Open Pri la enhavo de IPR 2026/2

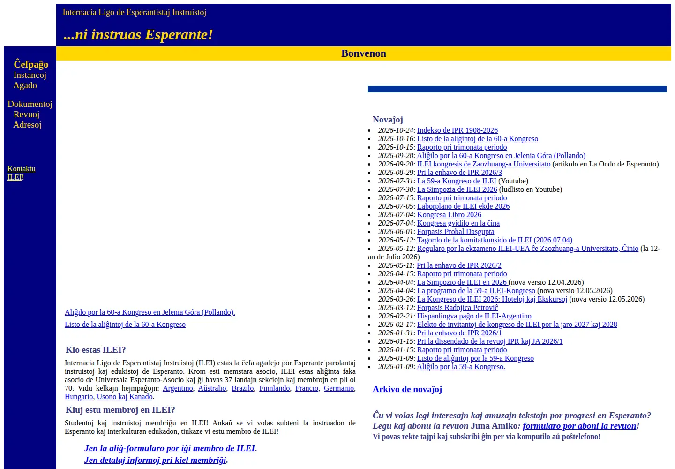(459, 265)
